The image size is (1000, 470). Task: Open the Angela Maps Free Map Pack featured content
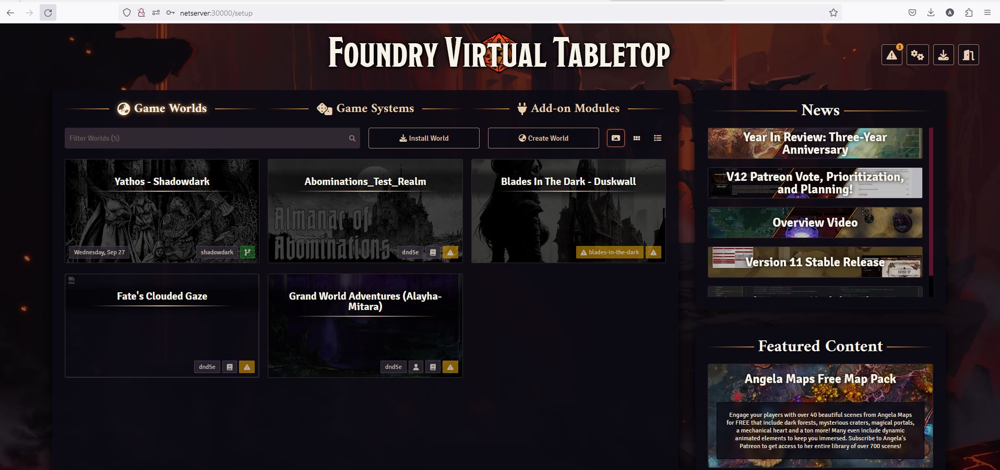(820, 379)
